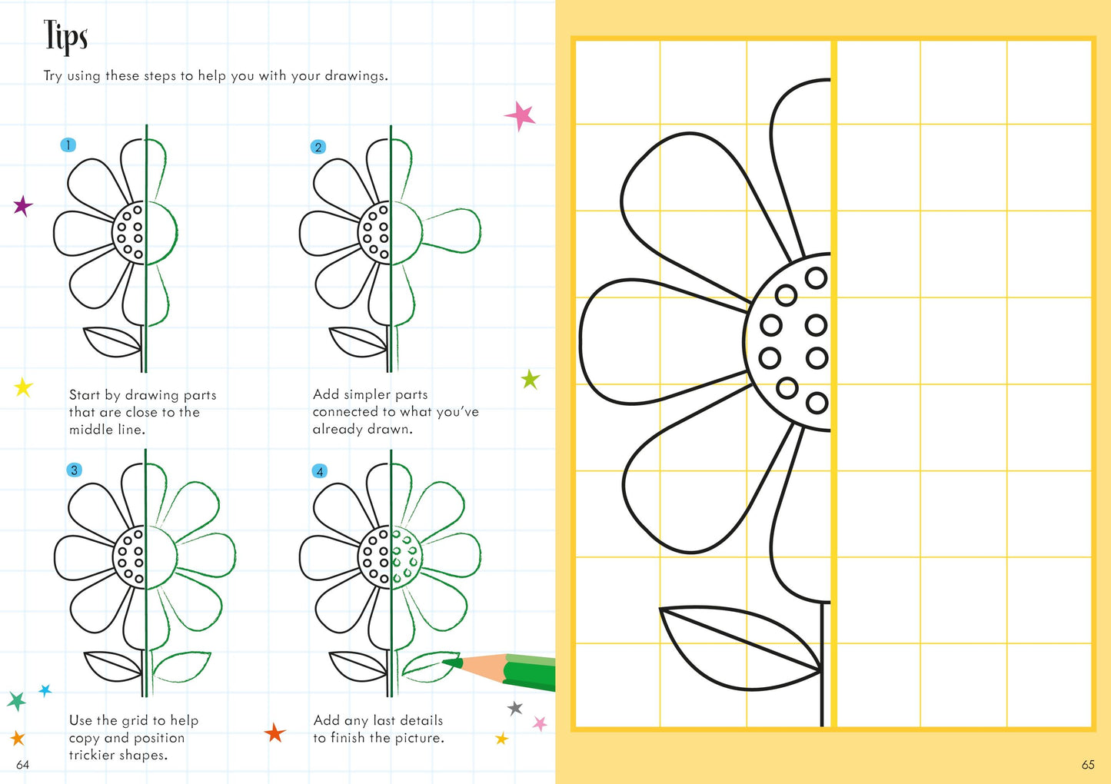Click page number 64
This screenshot has width=1111, height=784.
[22, 765]
